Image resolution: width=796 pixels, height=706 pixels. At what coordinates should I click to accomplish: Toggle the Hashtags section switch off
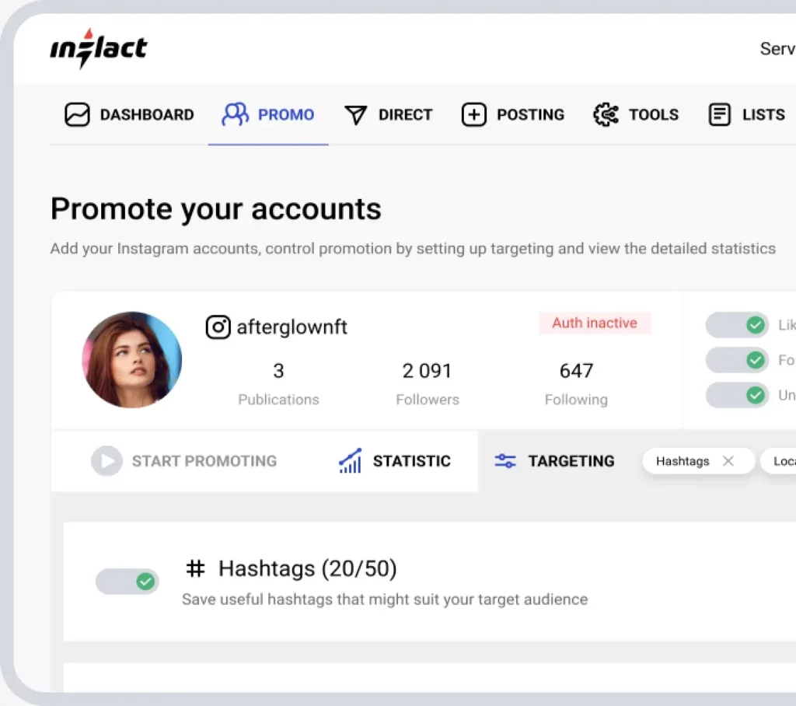click(127, 582)
